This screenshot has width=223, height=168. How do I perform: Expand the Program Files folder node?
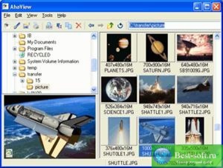pyautogui.click(x=14, y=49)
